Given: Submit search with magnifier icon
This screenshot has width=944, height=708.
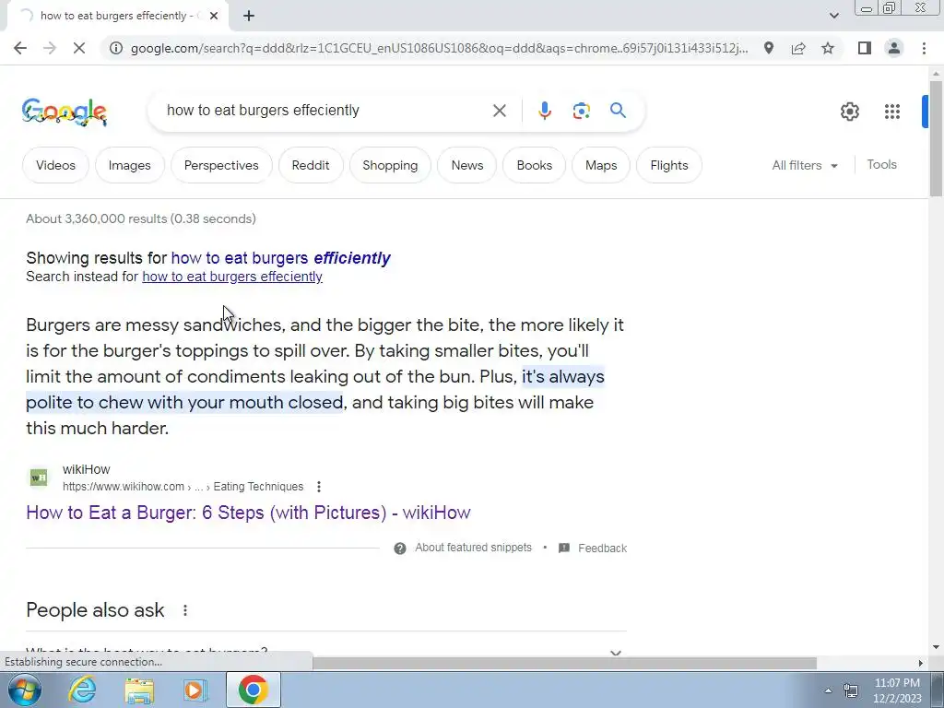Looking at the screenshot, I should click(x=618, y=111).
